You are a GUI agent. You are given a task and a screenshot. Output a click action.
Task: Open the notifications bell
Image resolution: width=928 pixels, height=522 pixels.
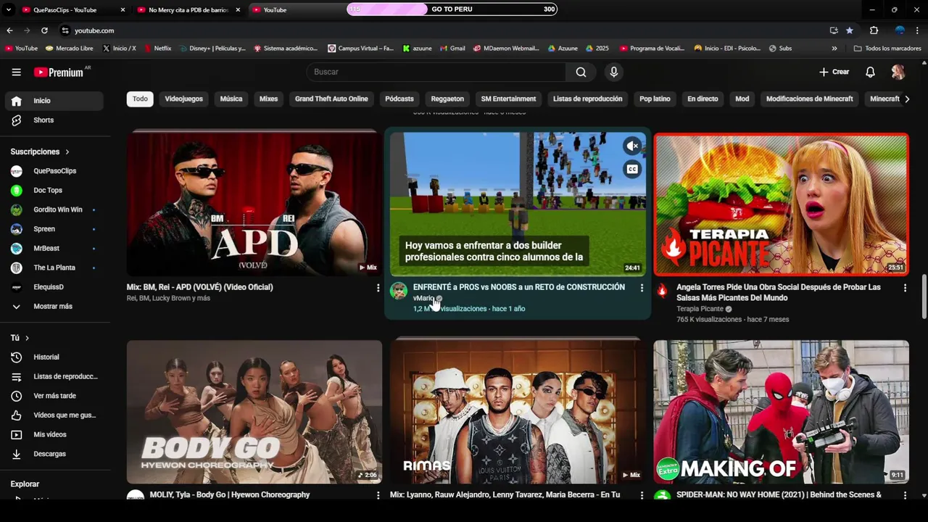click(x=870, y=72)
